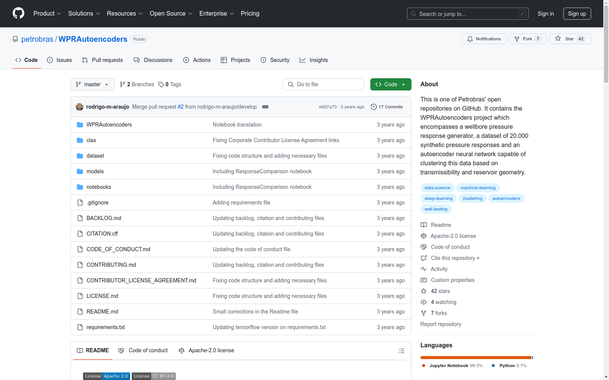Screen dimensions: 609x380
Task: Switch to the Actions tab
Action: (197, 60)
